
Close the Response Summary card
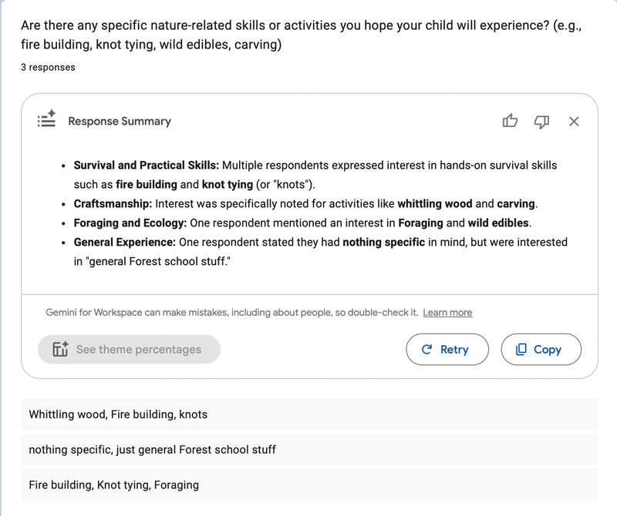click(x=574, y=121)
